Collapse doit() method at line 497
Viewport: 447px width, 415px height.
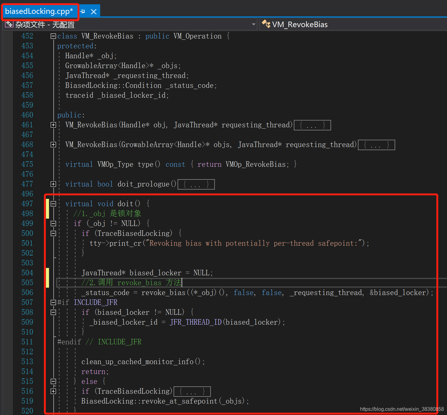click(x=53, y=204)
